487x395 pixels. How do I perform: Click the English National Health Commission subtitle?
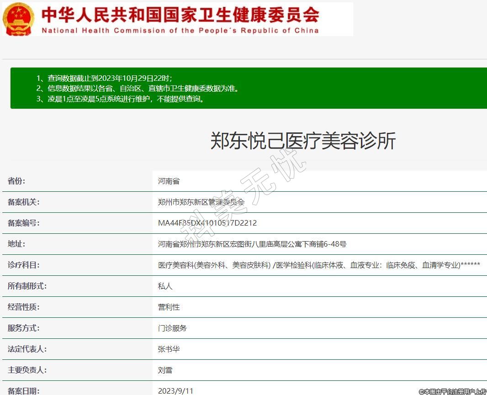click(x=180, y=31)
